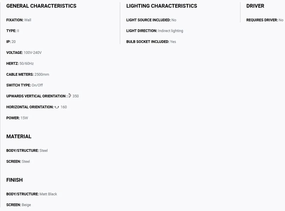Click the Light Source Included No entry
This screenshot has width=285, height=211.
(151, 20)
